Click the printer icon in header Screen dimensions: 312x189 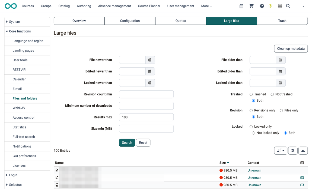(x=280, y=6)
